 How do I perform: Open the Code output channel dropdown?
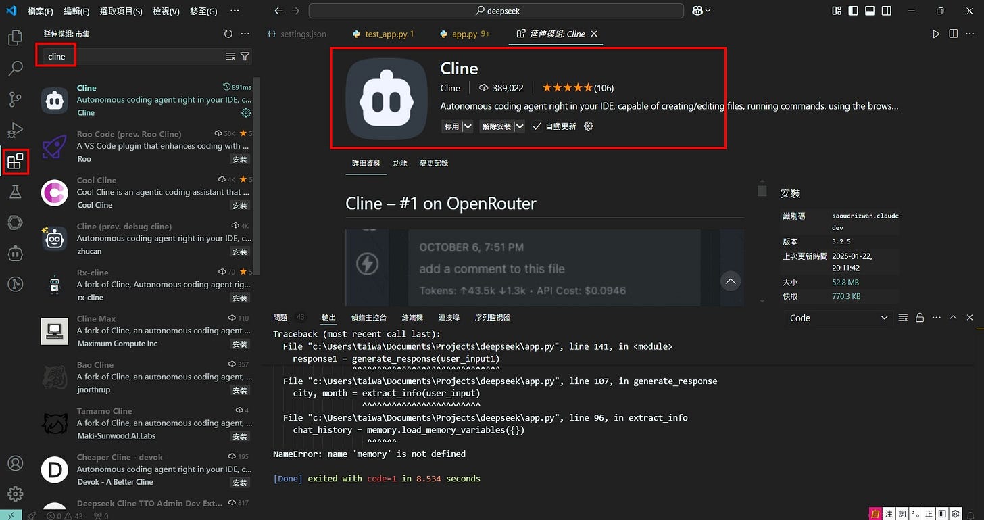(x=839, y=318)
